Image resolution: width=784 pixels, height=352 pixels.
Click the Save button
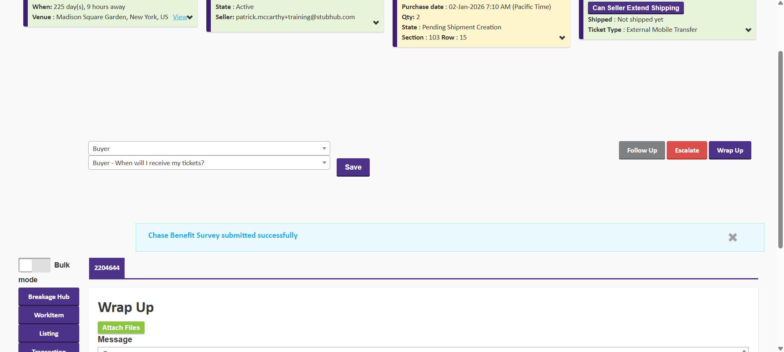point(353,167)
